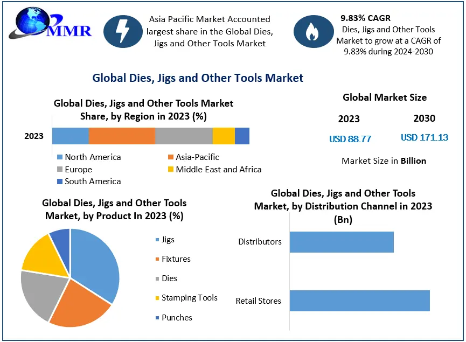Viewport: 466px width, 342px height.
Task: Click the Dies legend entry
Action: tap(166, 278)
